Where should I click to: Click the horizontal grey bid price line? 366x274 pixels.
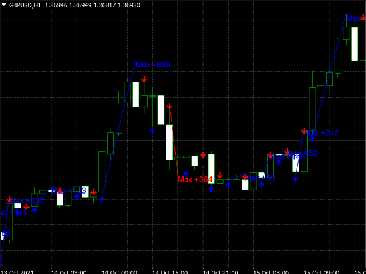(183, 140)
